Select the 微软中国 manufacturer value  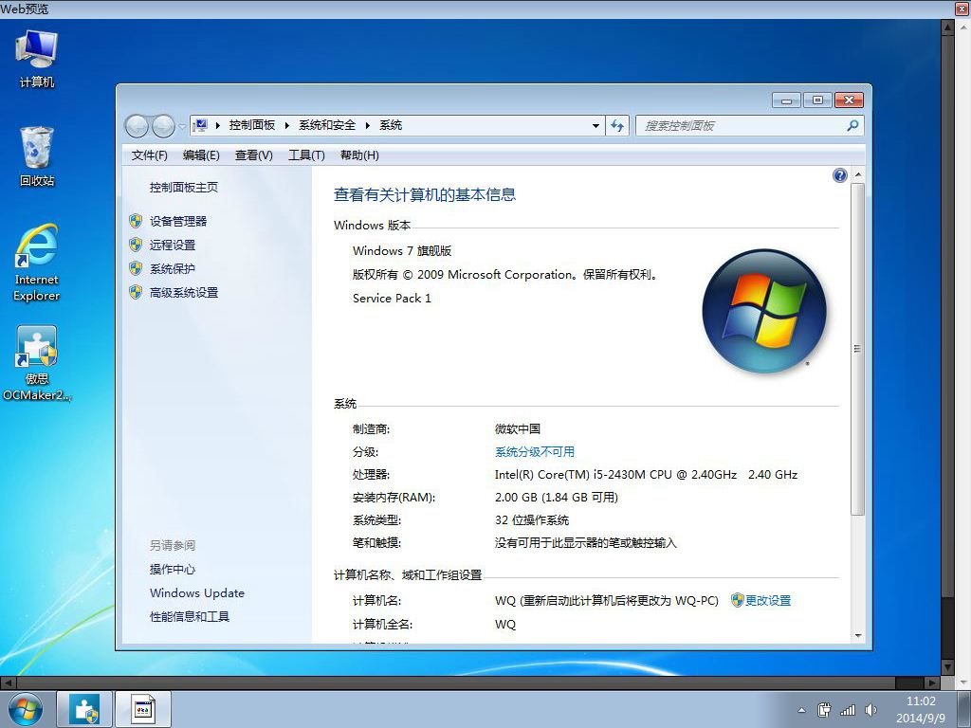point(518,429)
